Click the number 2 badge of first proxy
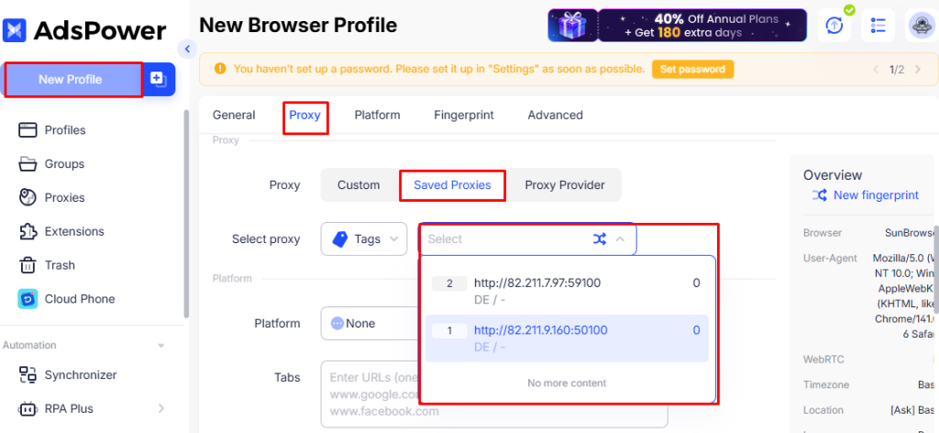The height and width of the screenshot is (433, 939). tap(449, 283)
